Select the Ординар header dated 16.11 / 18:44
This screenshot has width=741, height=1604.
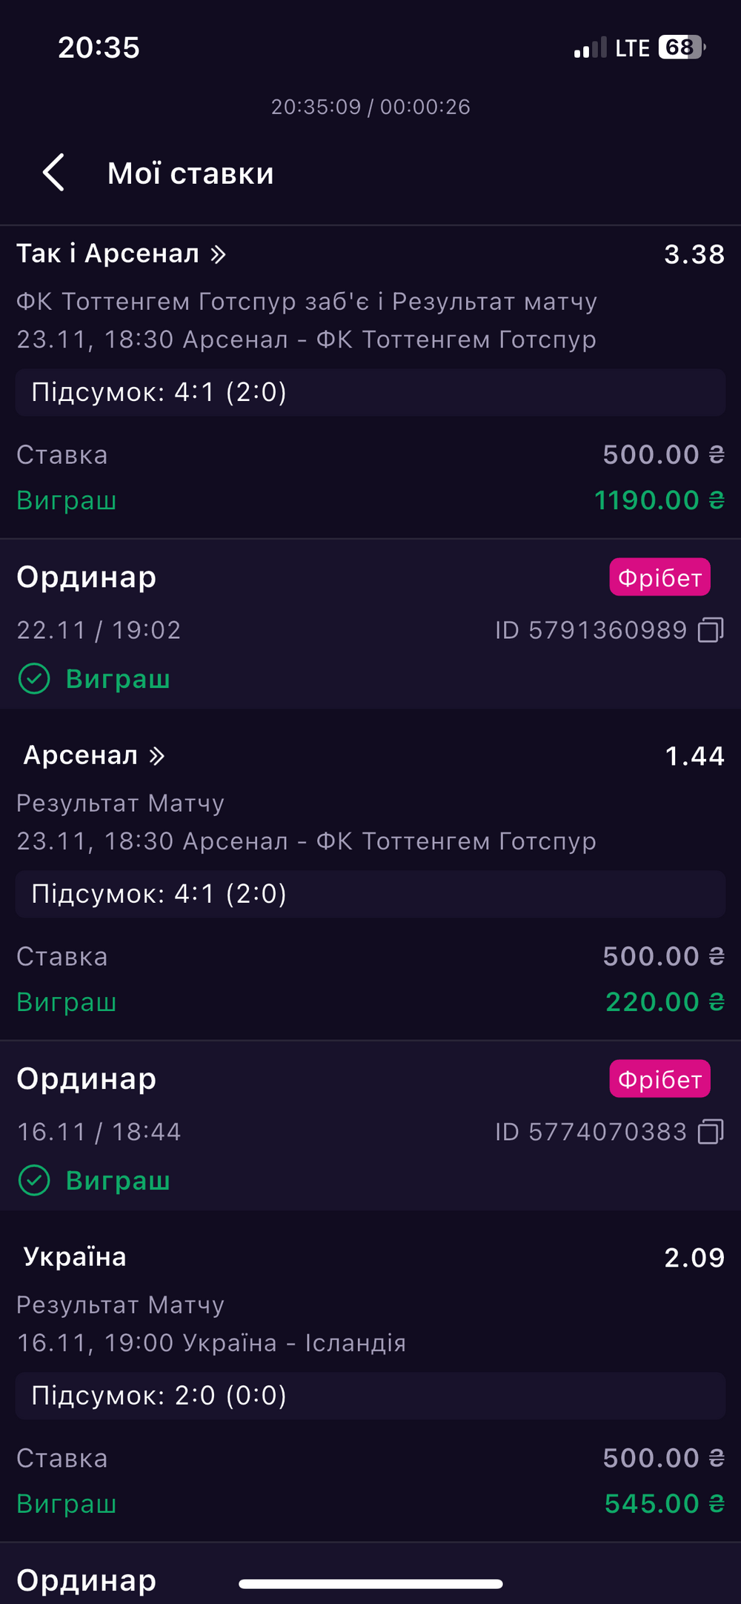pos(87,1078)
